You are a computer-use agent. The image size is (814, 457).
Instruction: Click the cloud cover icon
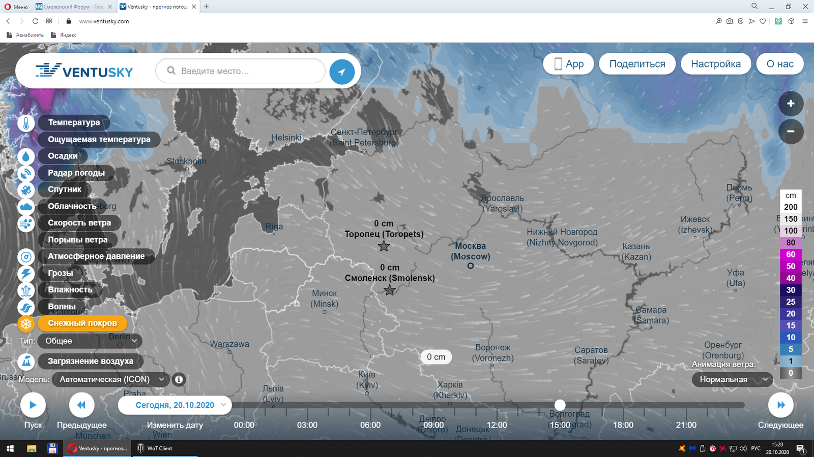[x=26, y=207]
